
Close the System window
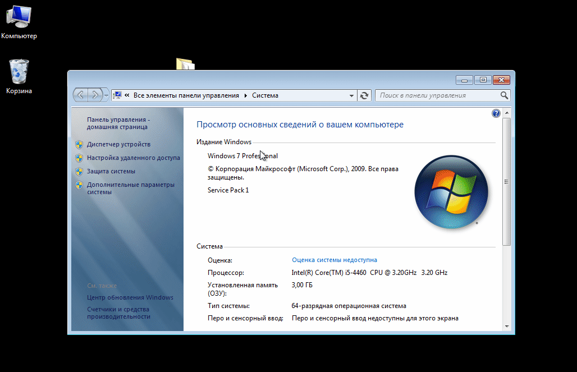[x=501, y=80]
